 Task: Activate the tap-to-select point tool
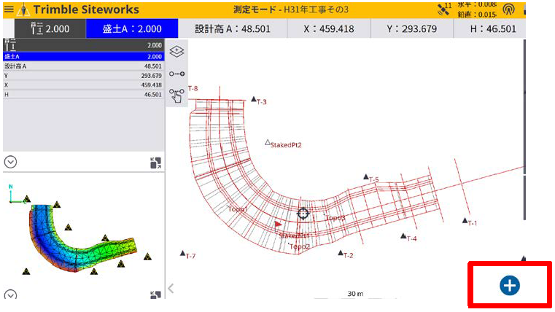pos(176,96)
